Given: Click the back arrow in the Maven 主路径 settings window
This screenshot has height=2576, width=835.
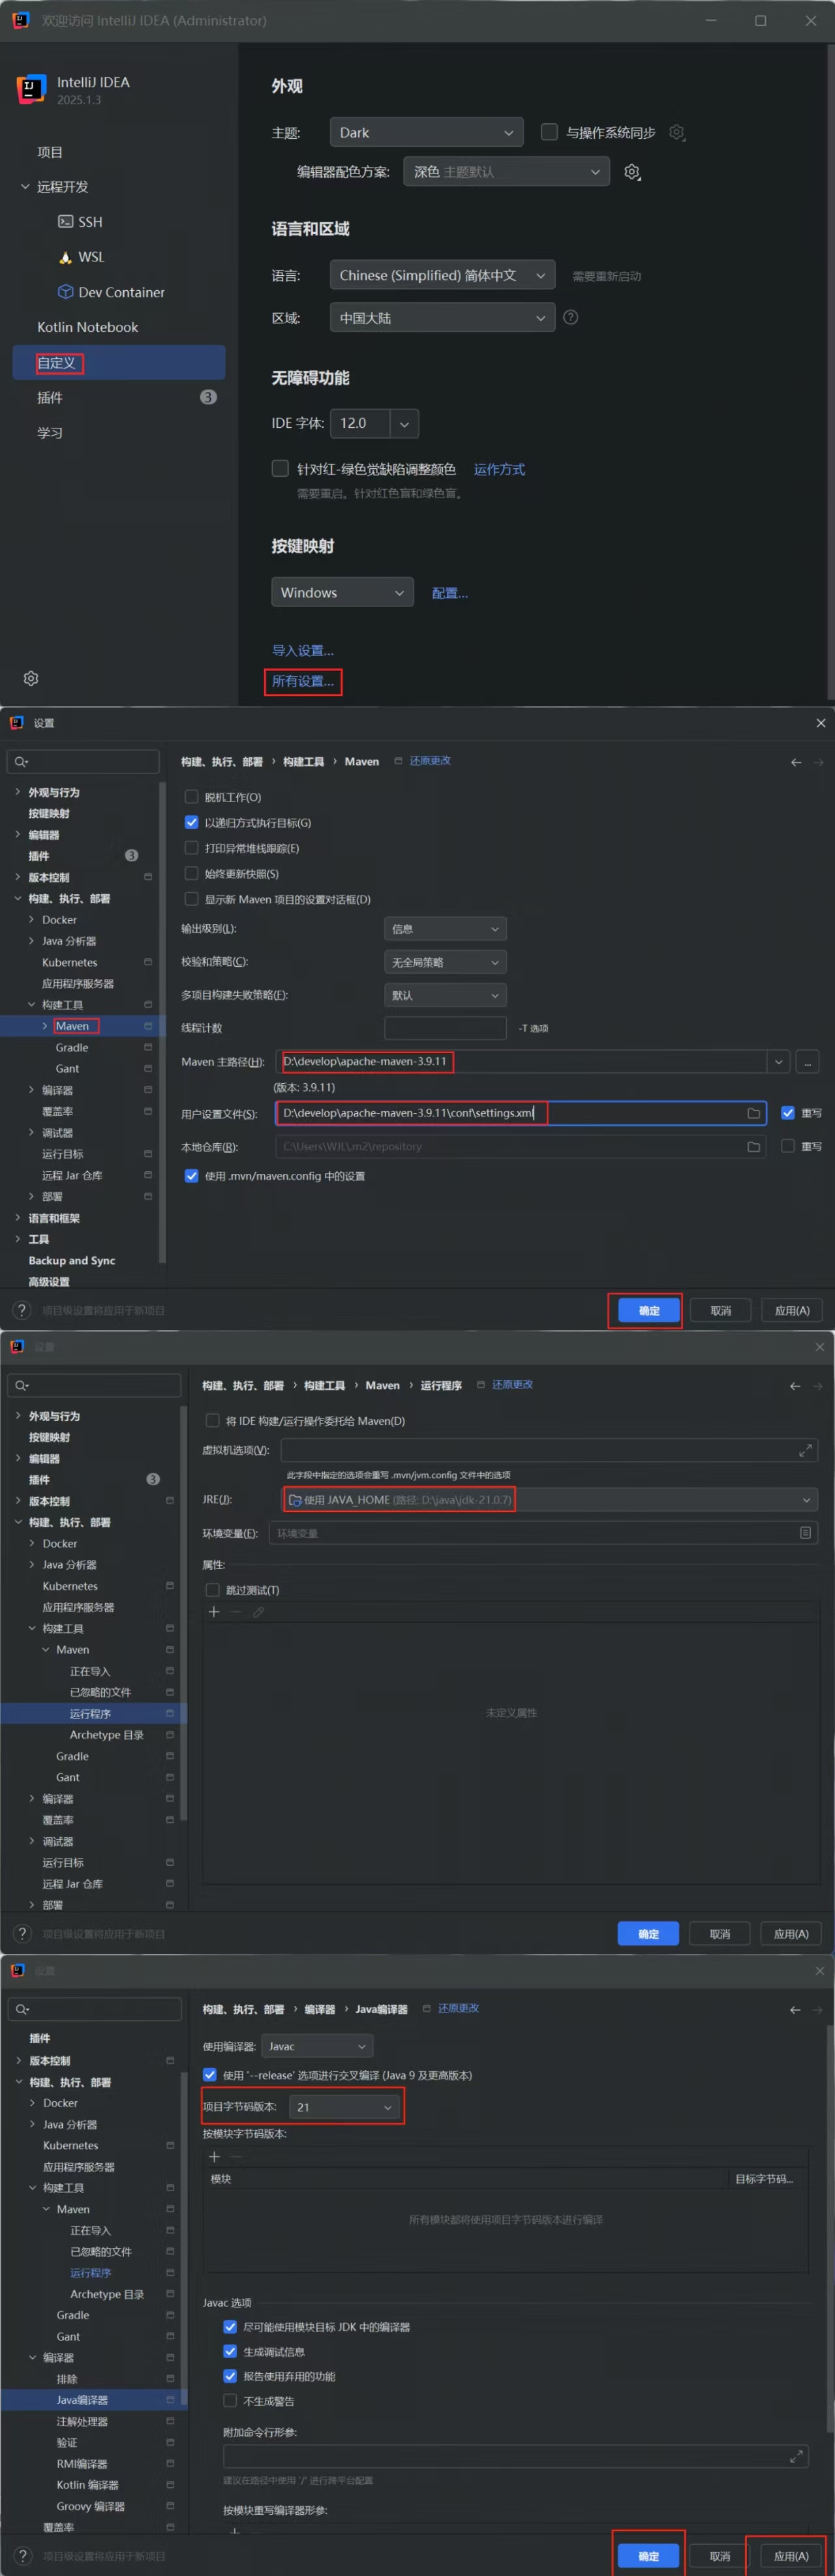Looking at the screenshot, I should [x=796, y=762].
